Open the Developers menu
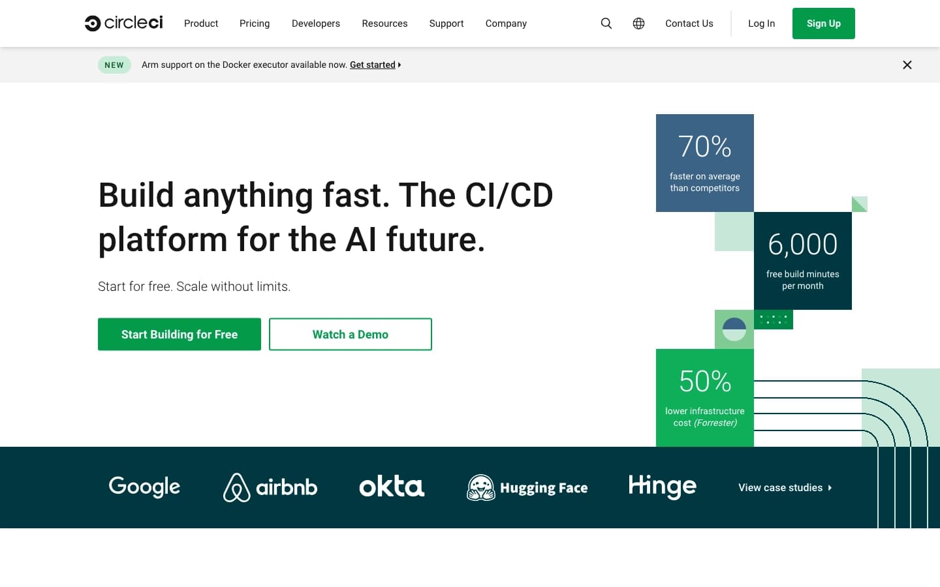Screen dimensions: 940x587 click(x=316, y=23)
